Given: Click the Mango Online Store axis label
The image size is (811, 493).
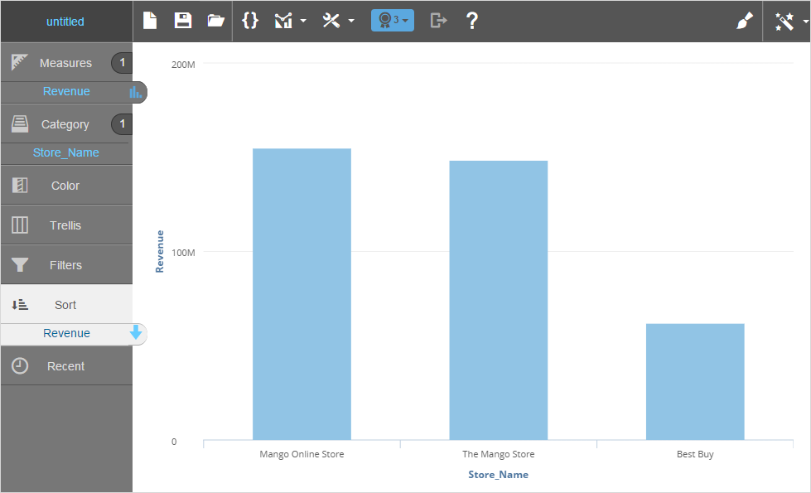Looking at the screenshot, I should coord(302,454).
